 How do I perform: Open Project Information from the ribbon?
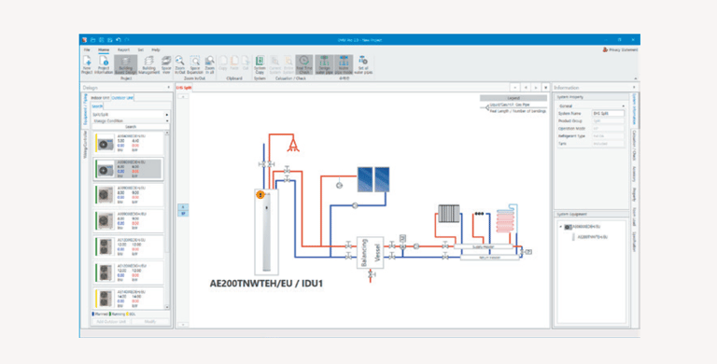pos(105,64)
